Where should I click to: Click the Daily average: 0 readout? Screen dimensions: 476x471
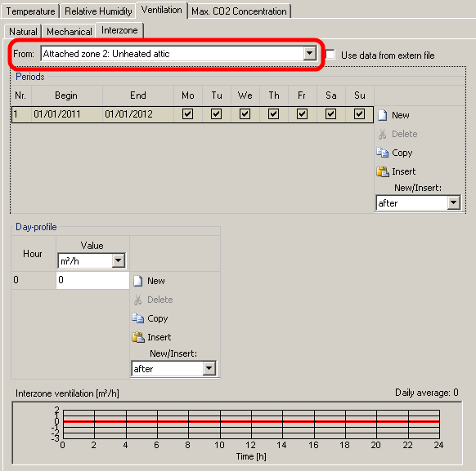tap(426, 393)
